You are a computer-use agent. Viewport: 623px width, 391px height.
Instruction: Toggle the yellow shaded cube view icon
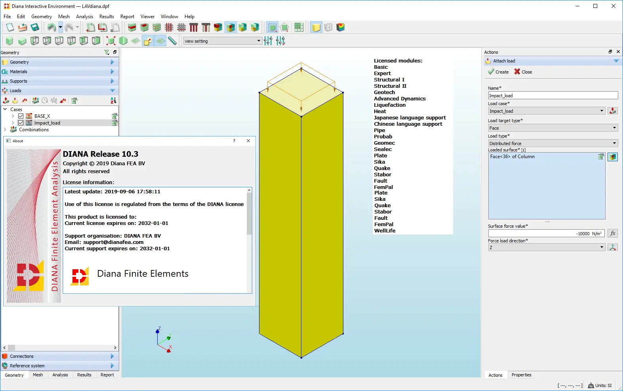tap(316, 27)
